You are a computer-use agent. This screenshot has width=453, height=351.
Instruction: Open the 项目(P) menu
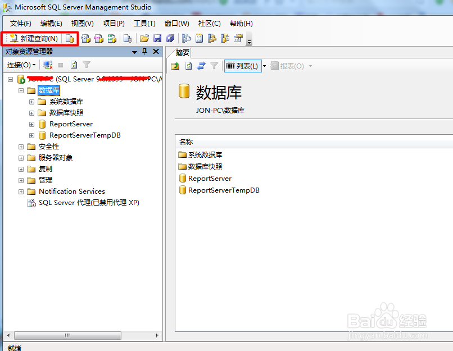click(114, 24)
